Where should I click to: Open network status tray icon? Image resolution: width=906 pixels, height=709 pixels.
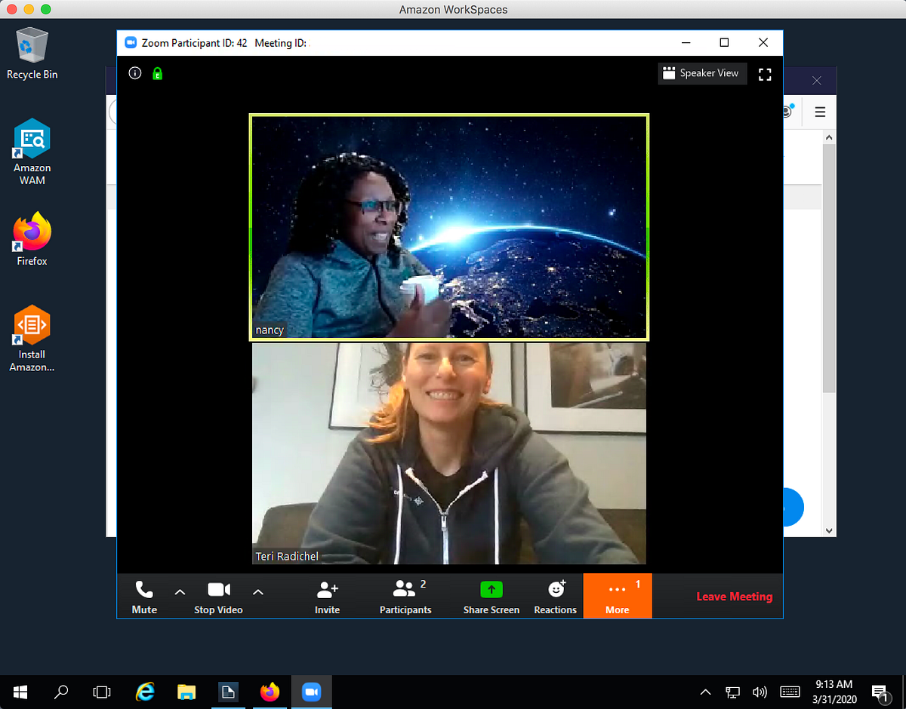(732, 692)
